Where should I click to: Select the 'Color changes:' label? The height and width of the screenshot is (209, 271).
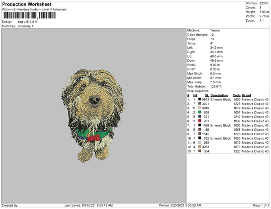point(197,35)
